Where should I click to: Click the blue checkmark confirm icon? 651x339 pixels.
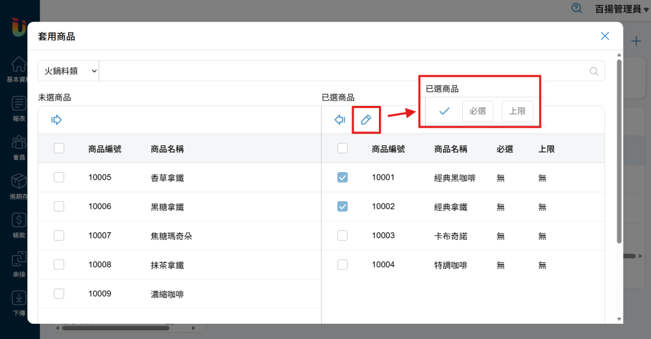click(444, 111)
